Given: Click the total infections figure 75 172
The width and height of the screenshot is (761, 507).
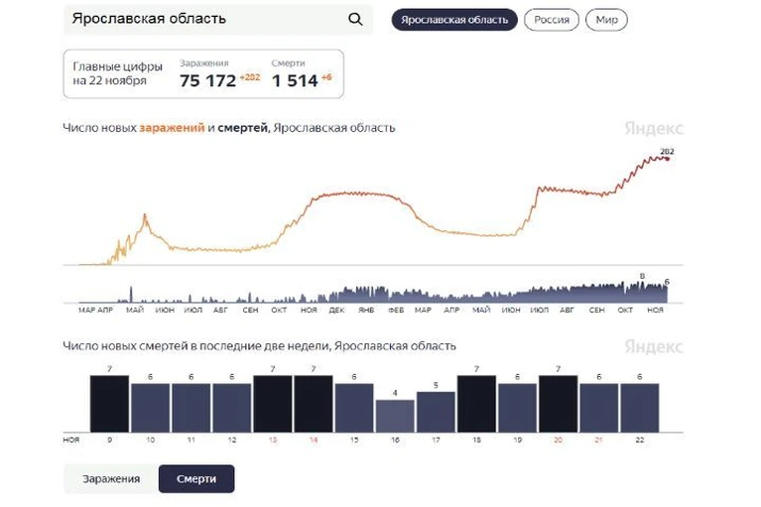Looking at the screenshot, I should [x=207, y=81].
